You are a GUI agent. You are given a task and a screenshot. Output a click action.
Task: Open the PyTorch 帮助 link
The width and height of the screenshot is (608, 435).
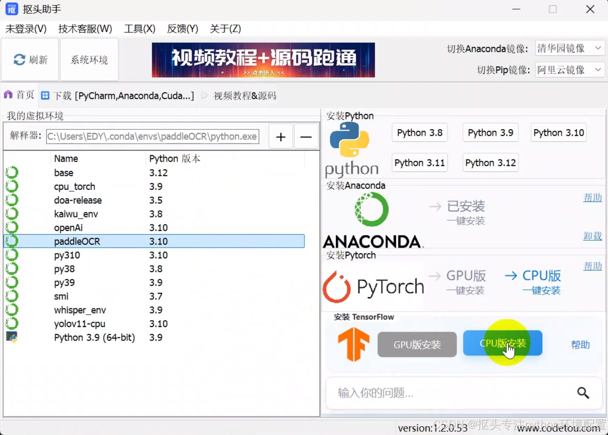tap(593, 266)
